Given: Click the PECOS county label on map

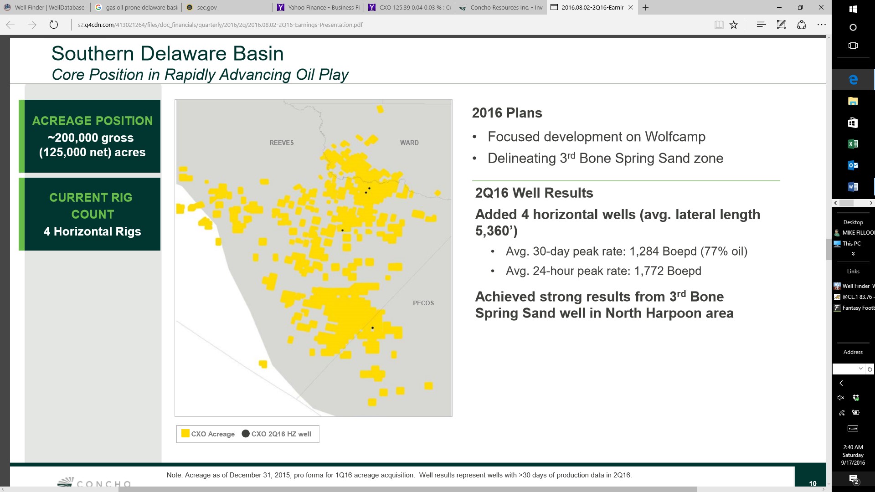Looking at the screenshot, I should [423, 303].
